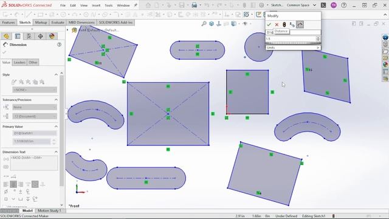Screen dimensions: 389x219
Task: Open the Window menu
Action: 123,5
